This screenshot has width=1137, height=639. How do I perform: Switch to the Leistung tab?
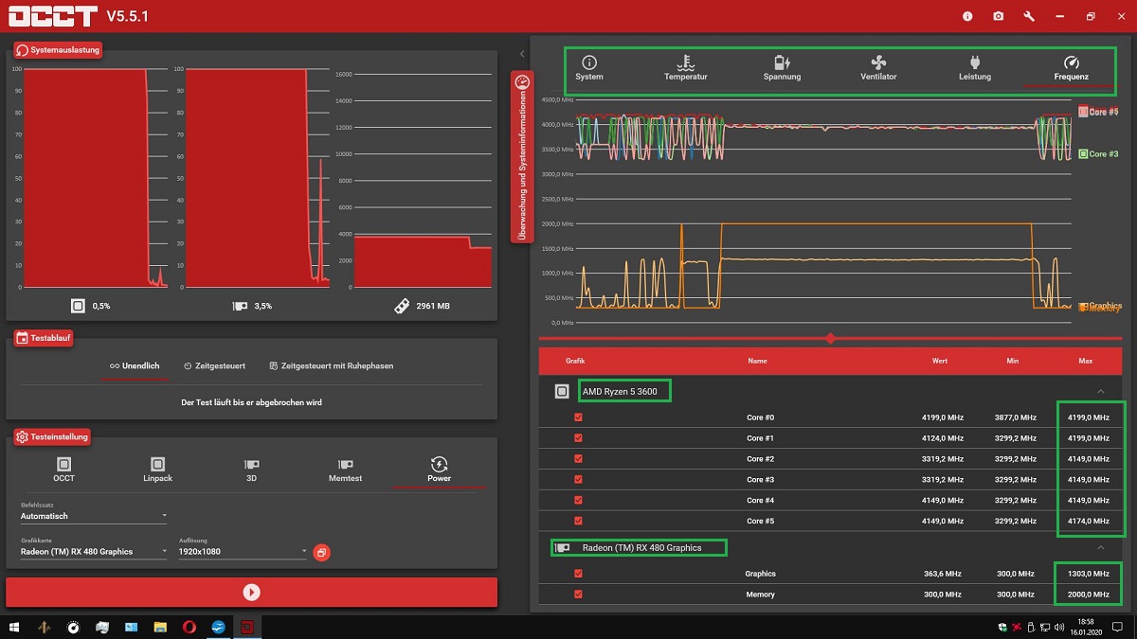coord(975,68)
